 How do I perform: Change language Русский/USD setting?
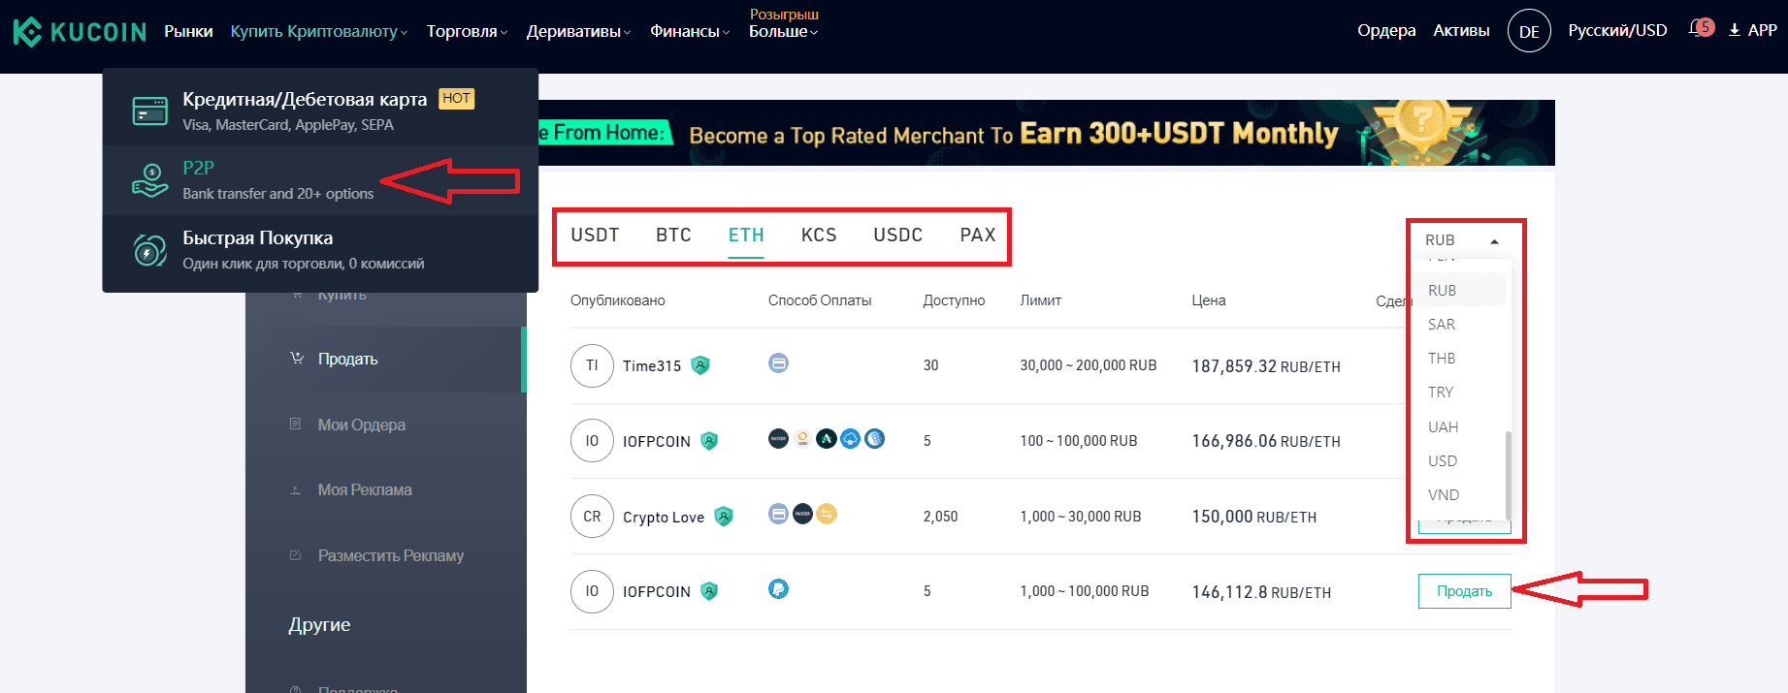point(1617,30)
